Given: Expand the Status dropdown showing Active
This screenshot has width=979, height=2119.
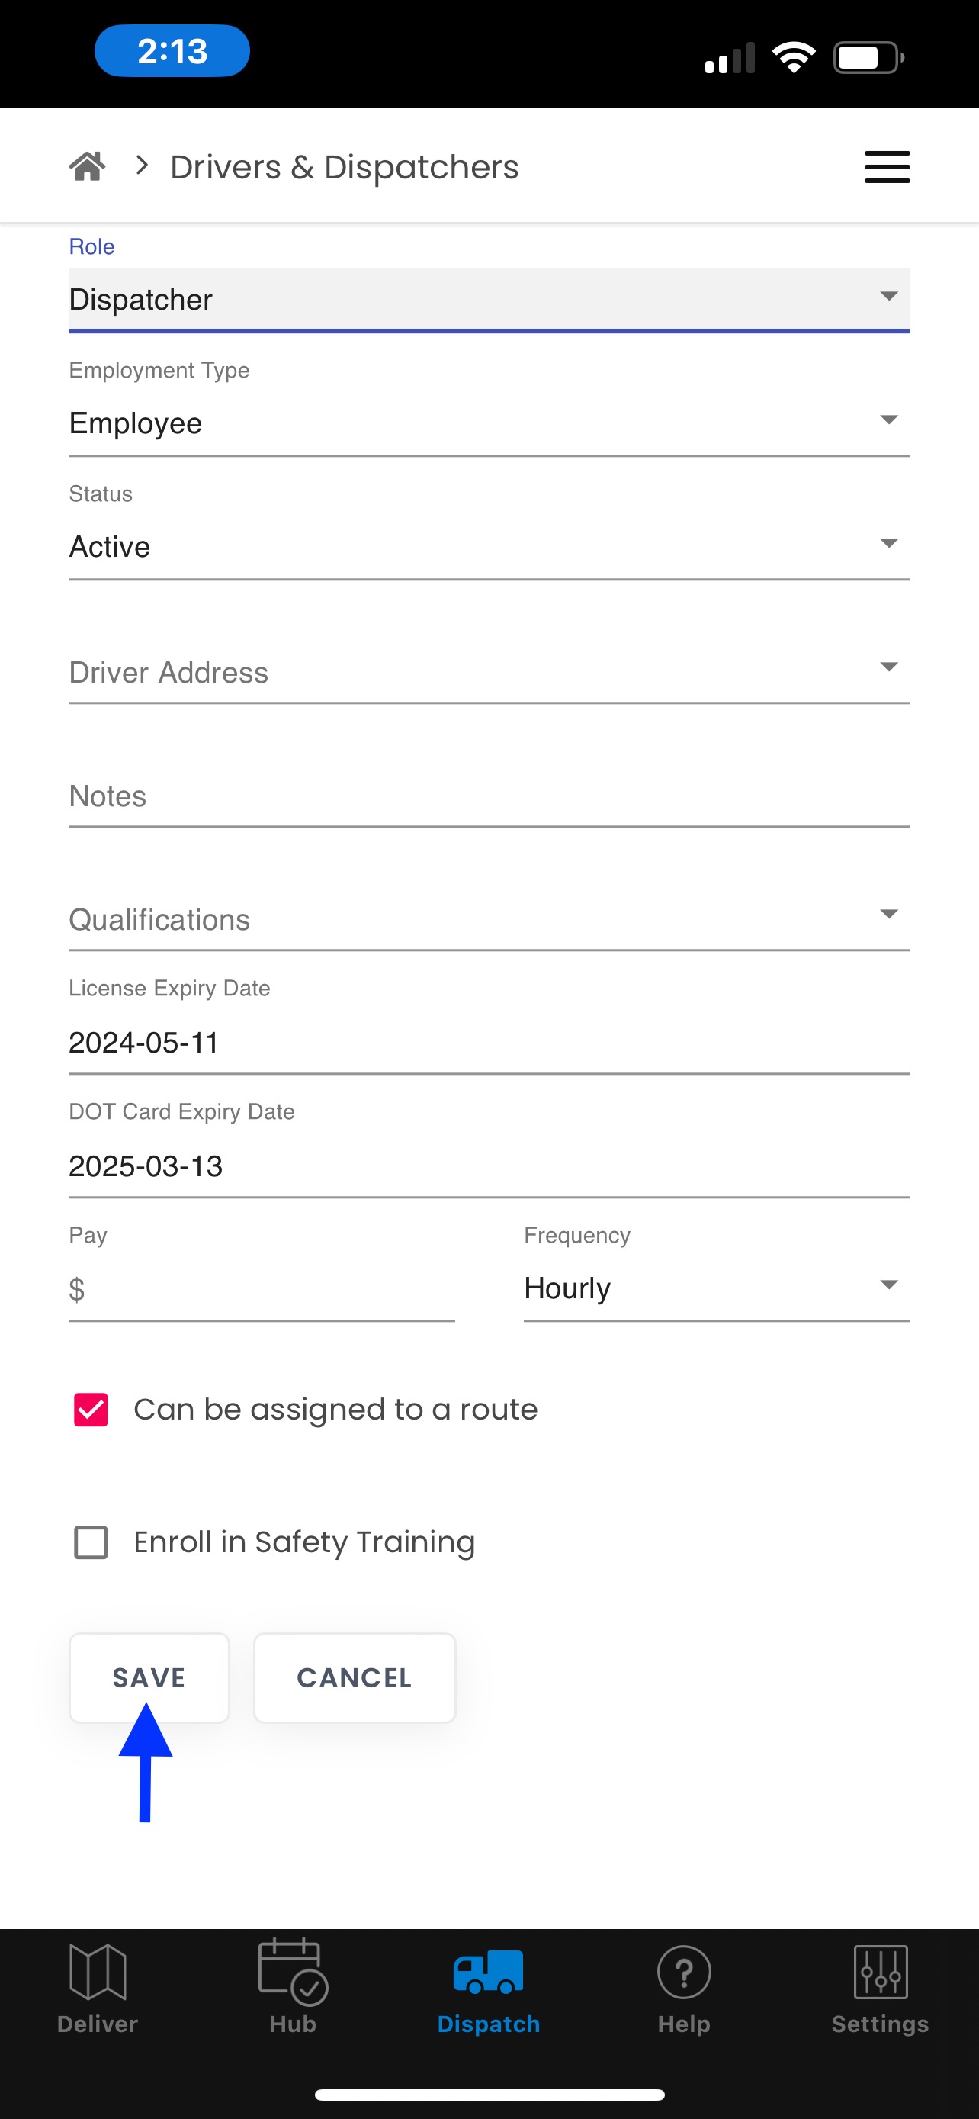Looking at the screenshot, I should [x=489, y=546].
